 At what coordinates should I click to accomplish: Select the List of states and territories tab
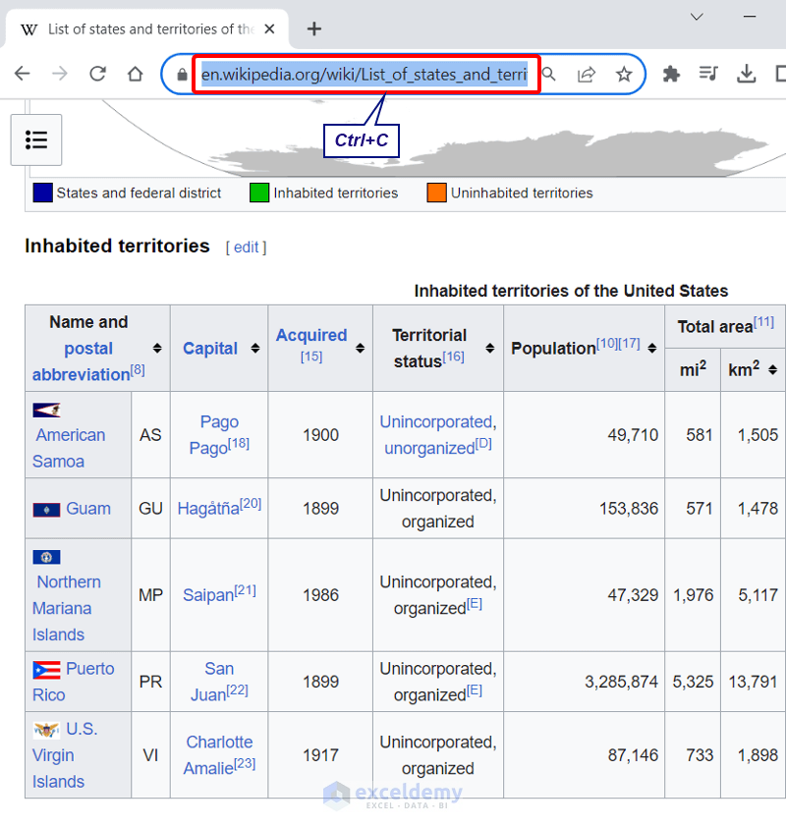coord(147,28)
